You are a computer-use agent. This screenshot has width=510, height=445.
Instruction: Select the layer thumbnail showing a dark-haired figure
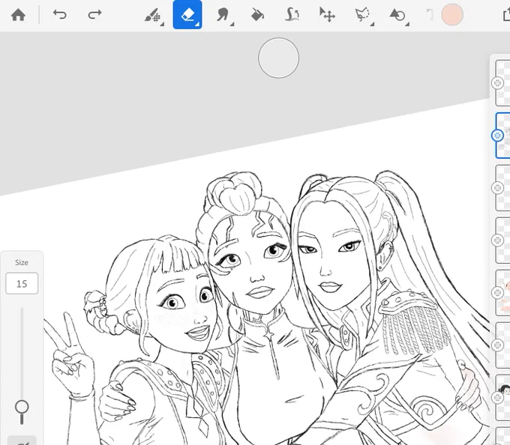[x=502, y=398]
